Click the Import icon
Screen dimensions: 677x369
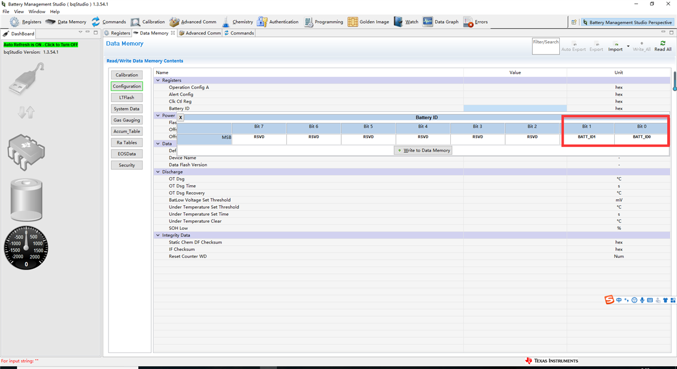point(615,44)
